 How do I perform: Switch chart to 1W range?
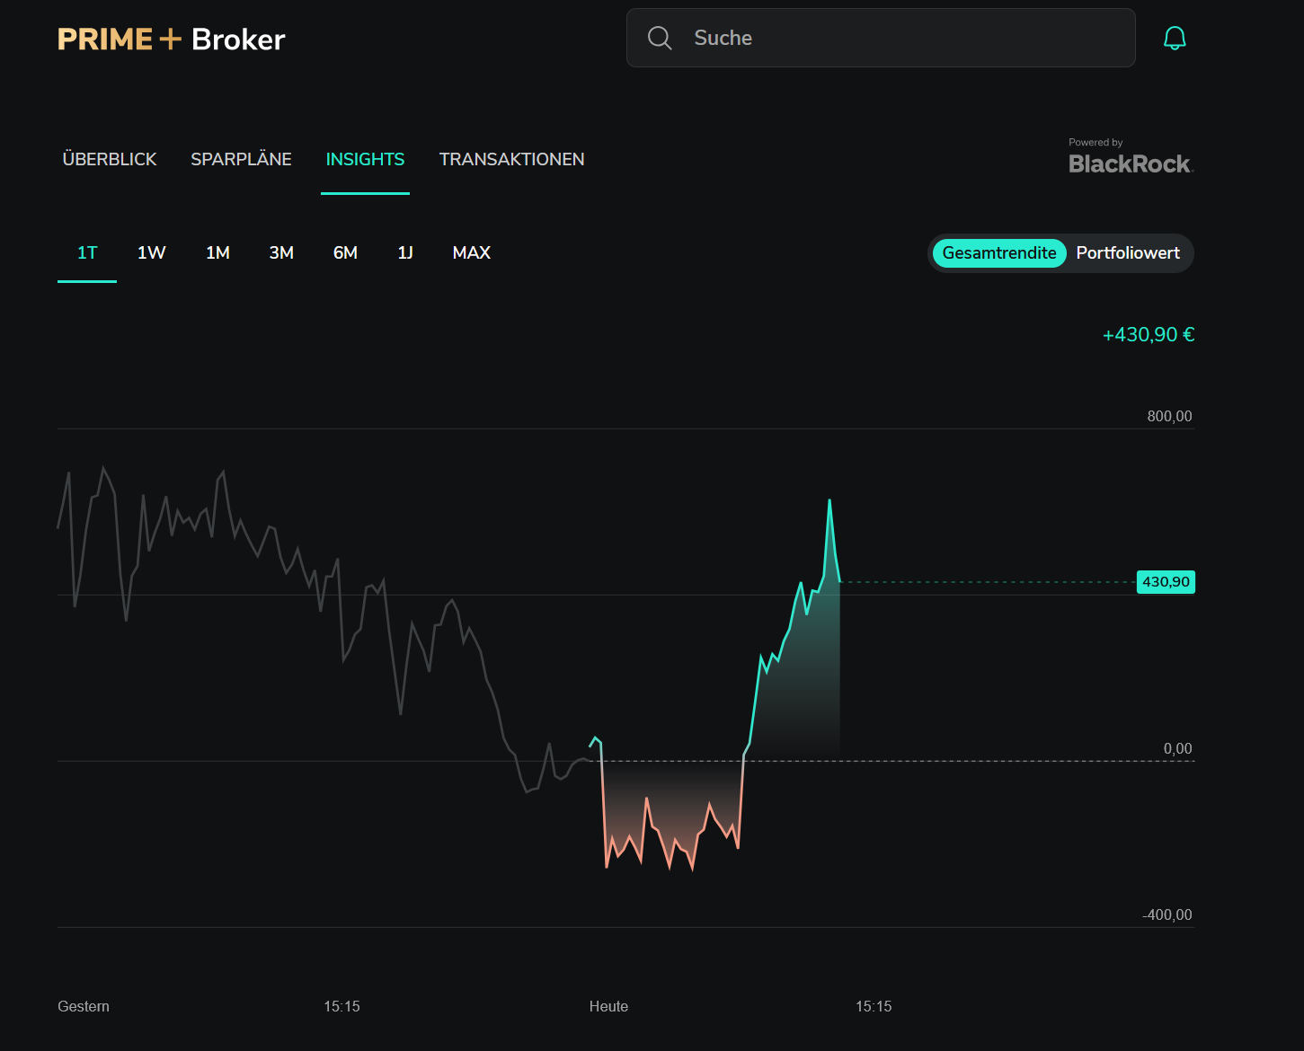pyautogui.click(x=152, y=252)
